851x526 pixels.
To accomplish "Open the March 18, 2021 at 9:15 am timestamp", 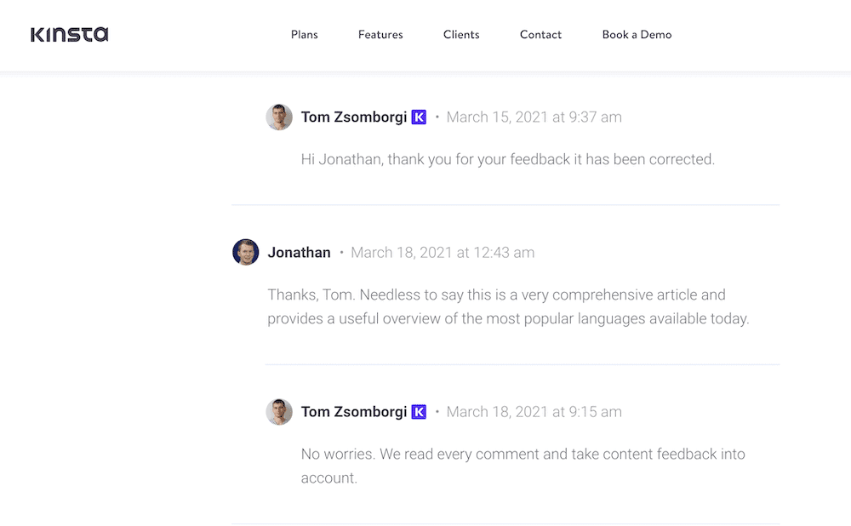I will point(534,412).
